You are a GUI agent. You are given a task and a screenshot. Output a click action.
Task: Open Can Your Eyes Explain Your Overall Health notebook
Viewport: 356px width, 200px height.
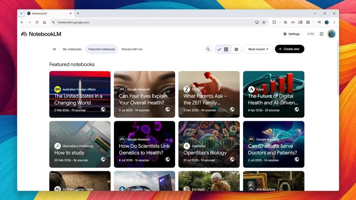click(x=144, y=94)
